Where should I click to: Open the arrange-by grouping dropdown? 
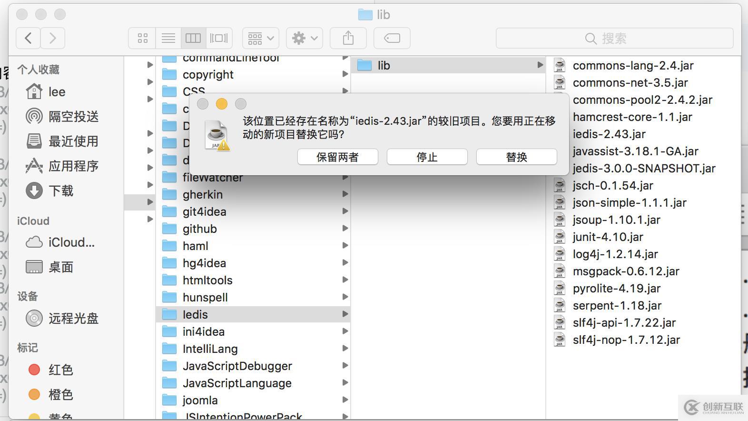[x=261, y=38]
